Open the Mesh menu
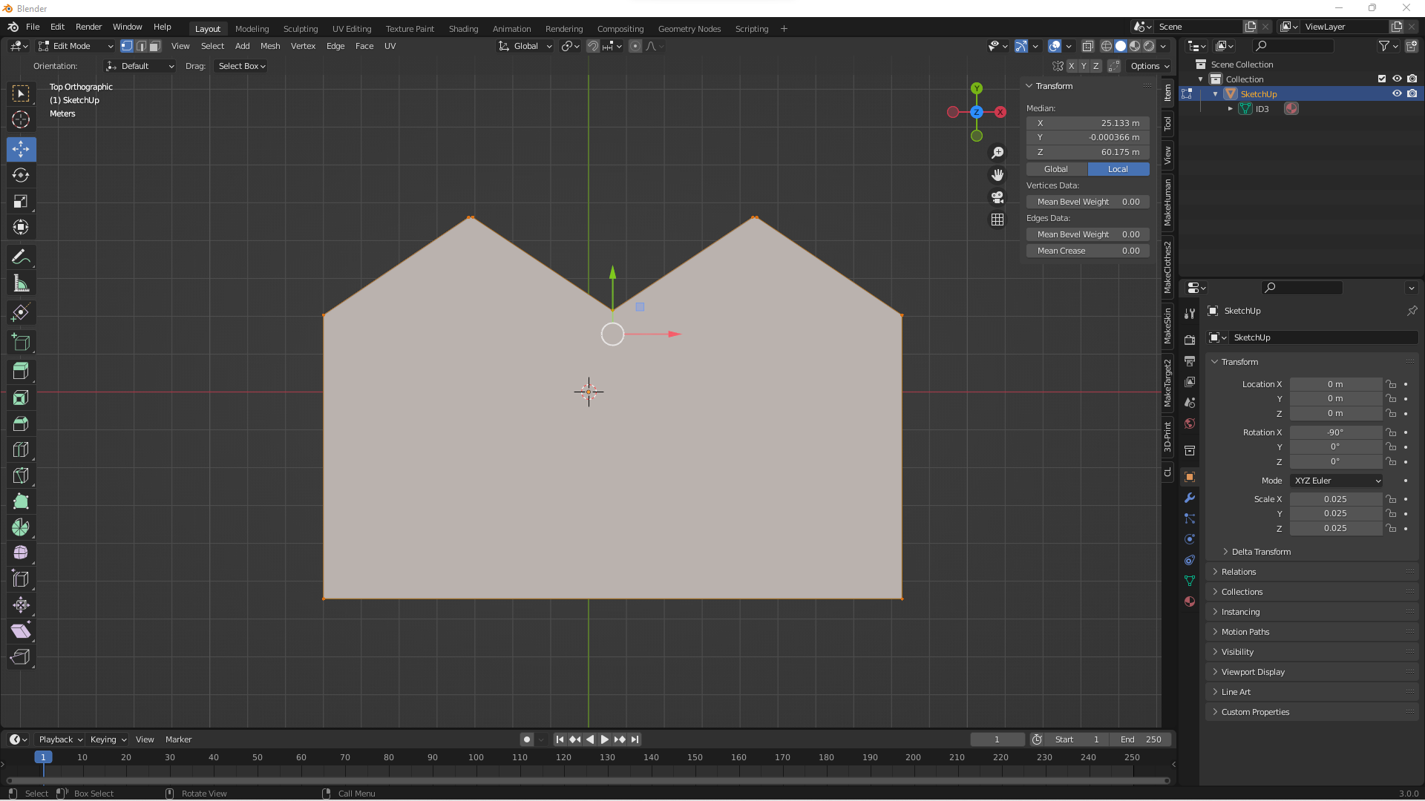 pos(270,46)
